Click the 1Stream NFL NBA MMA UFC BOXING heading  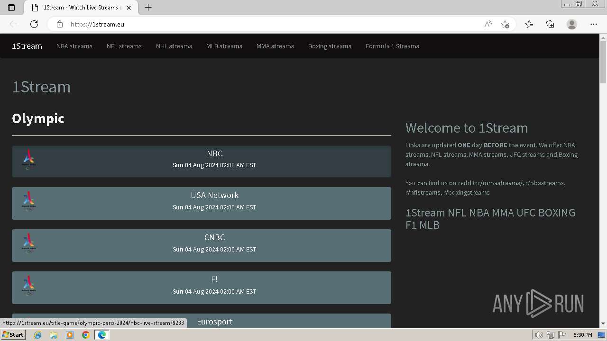coord(490,218)
